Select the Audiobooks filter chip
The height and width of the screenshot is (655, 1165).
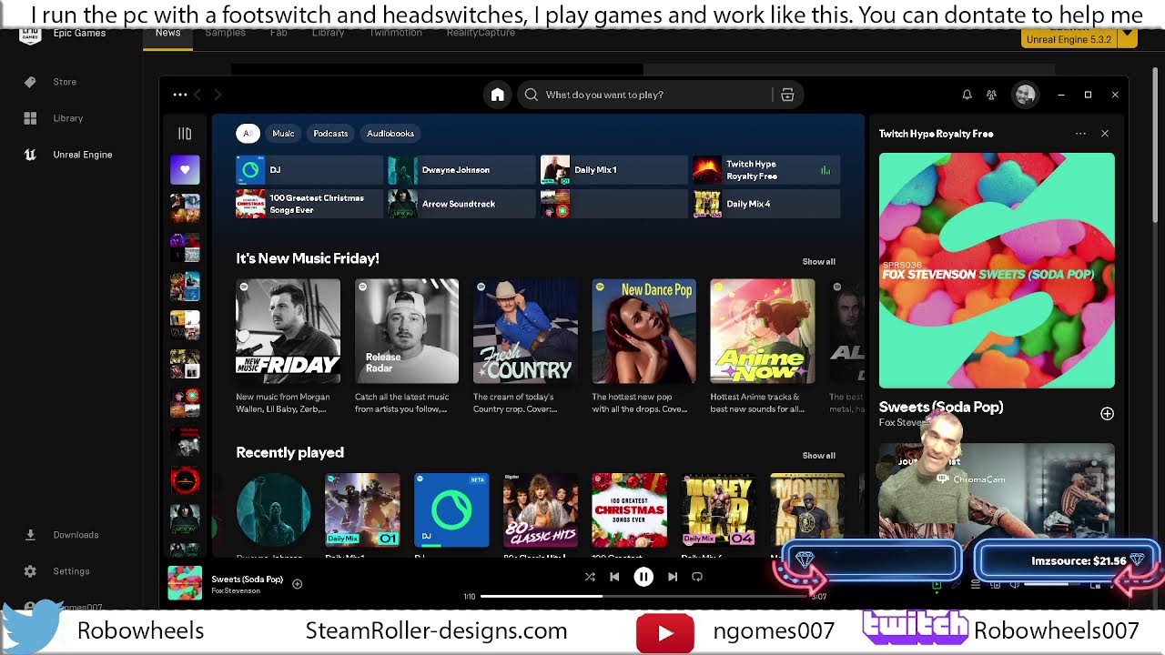point(390,134)
